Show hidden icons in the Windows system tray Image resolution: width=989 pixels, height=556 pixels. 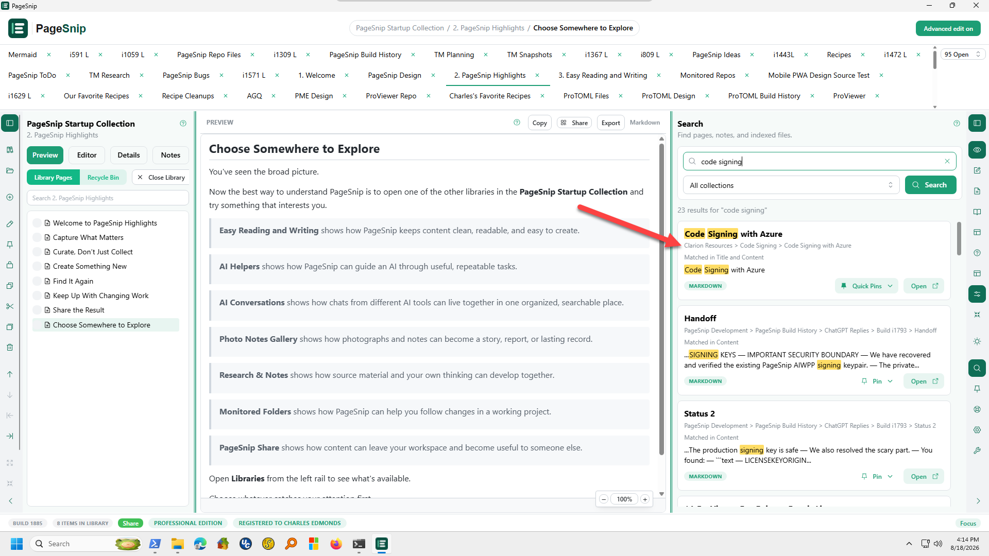coord(909,544)
